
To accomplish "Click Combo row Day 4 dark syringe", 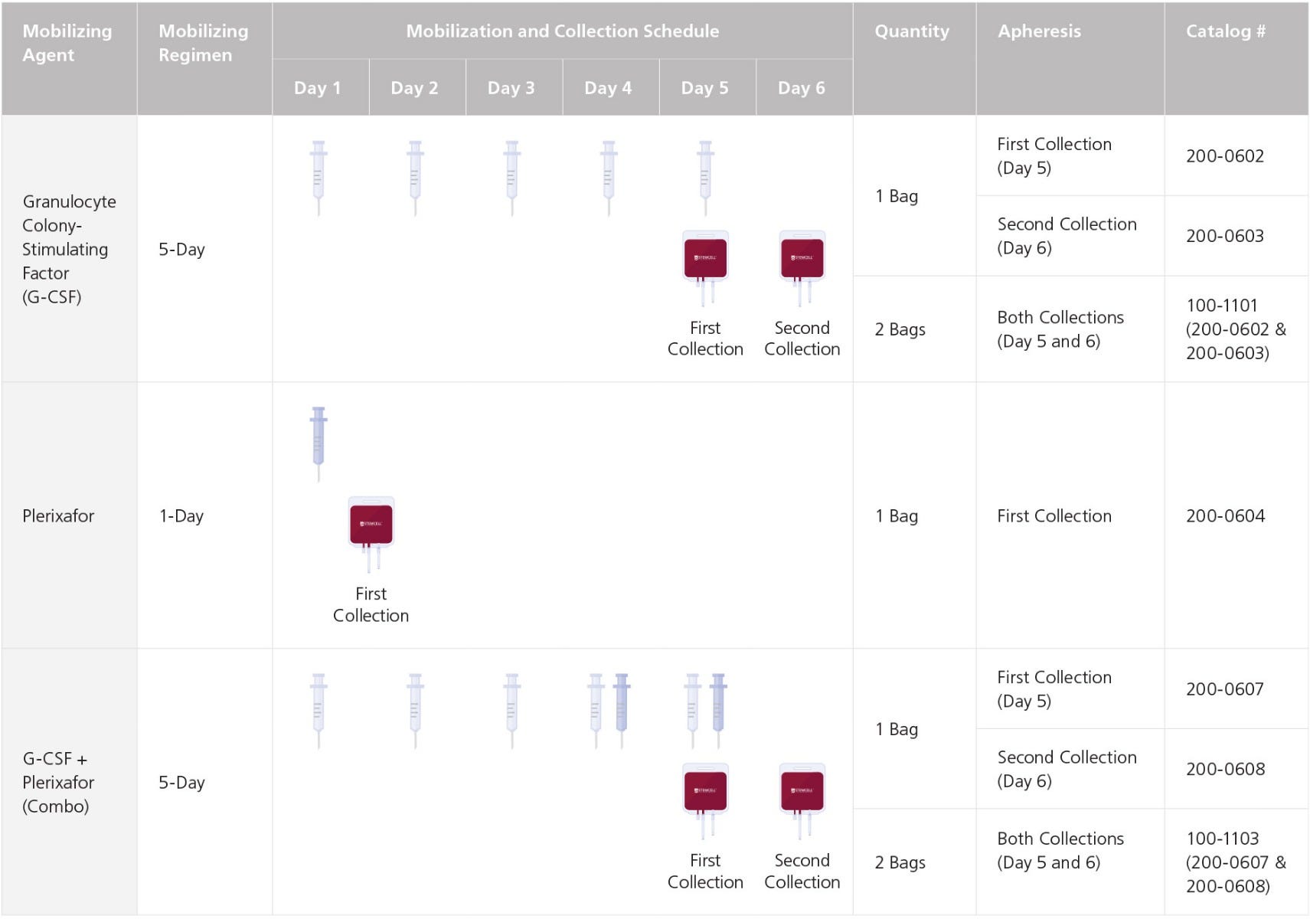I will (x=622, y=709).
